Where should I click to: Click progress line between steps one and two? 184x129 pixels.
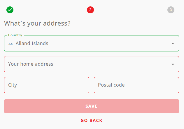click(51, 10)
